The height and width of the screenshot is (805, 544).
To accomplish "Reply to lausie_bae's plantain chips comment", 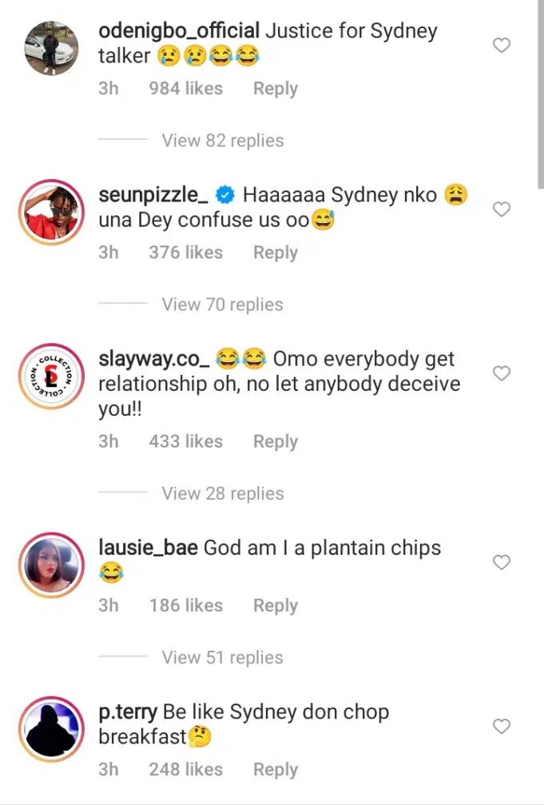I will coord(275,606).
